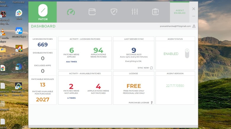Select the Disabled Patches counter
Viewport: 231px width, 129px height.
(x=43, y=58)
